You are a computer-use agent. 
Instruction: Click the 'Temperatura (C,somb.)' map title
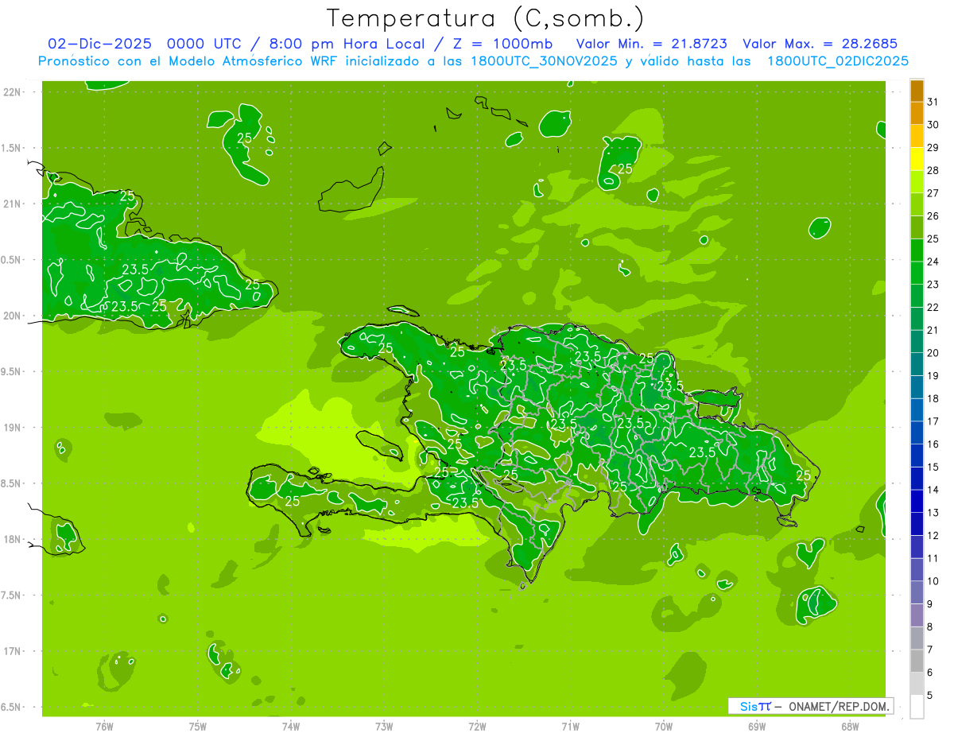486,17
